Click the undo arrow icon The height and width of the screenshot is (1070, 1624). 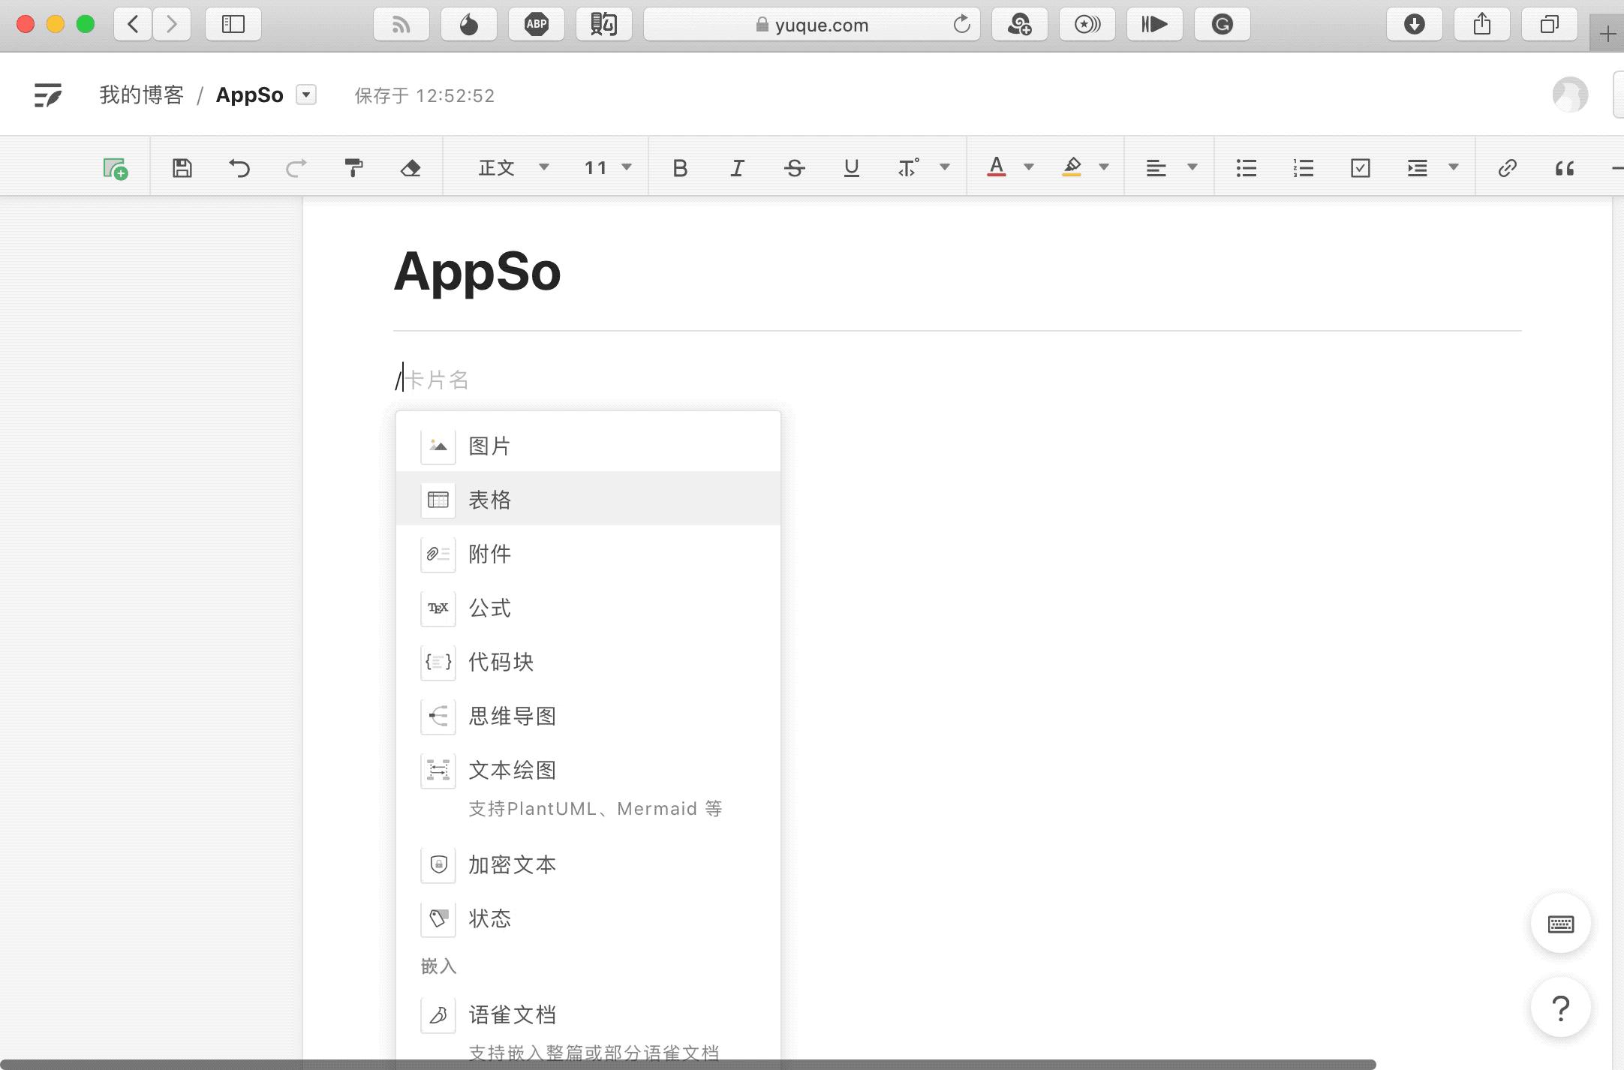239,168
